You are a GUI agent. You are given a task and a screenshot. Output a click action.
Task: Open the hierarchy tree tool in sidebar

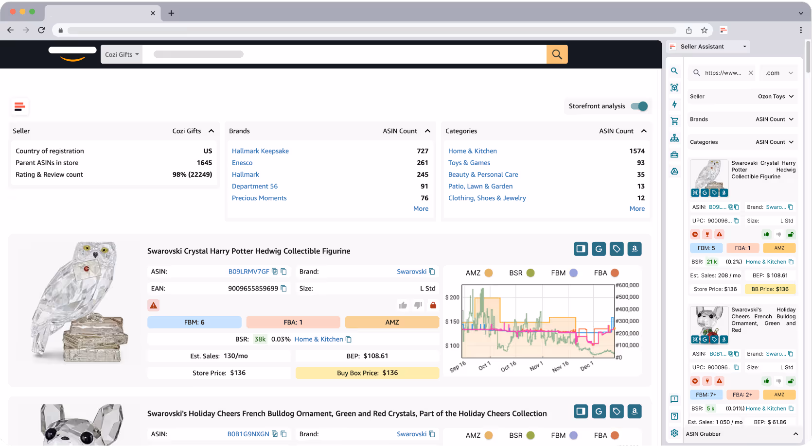click(x=674, y=138)
